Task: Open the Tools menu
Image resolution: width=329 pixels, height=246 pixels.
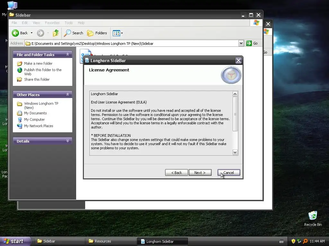Action: point(69,23)
